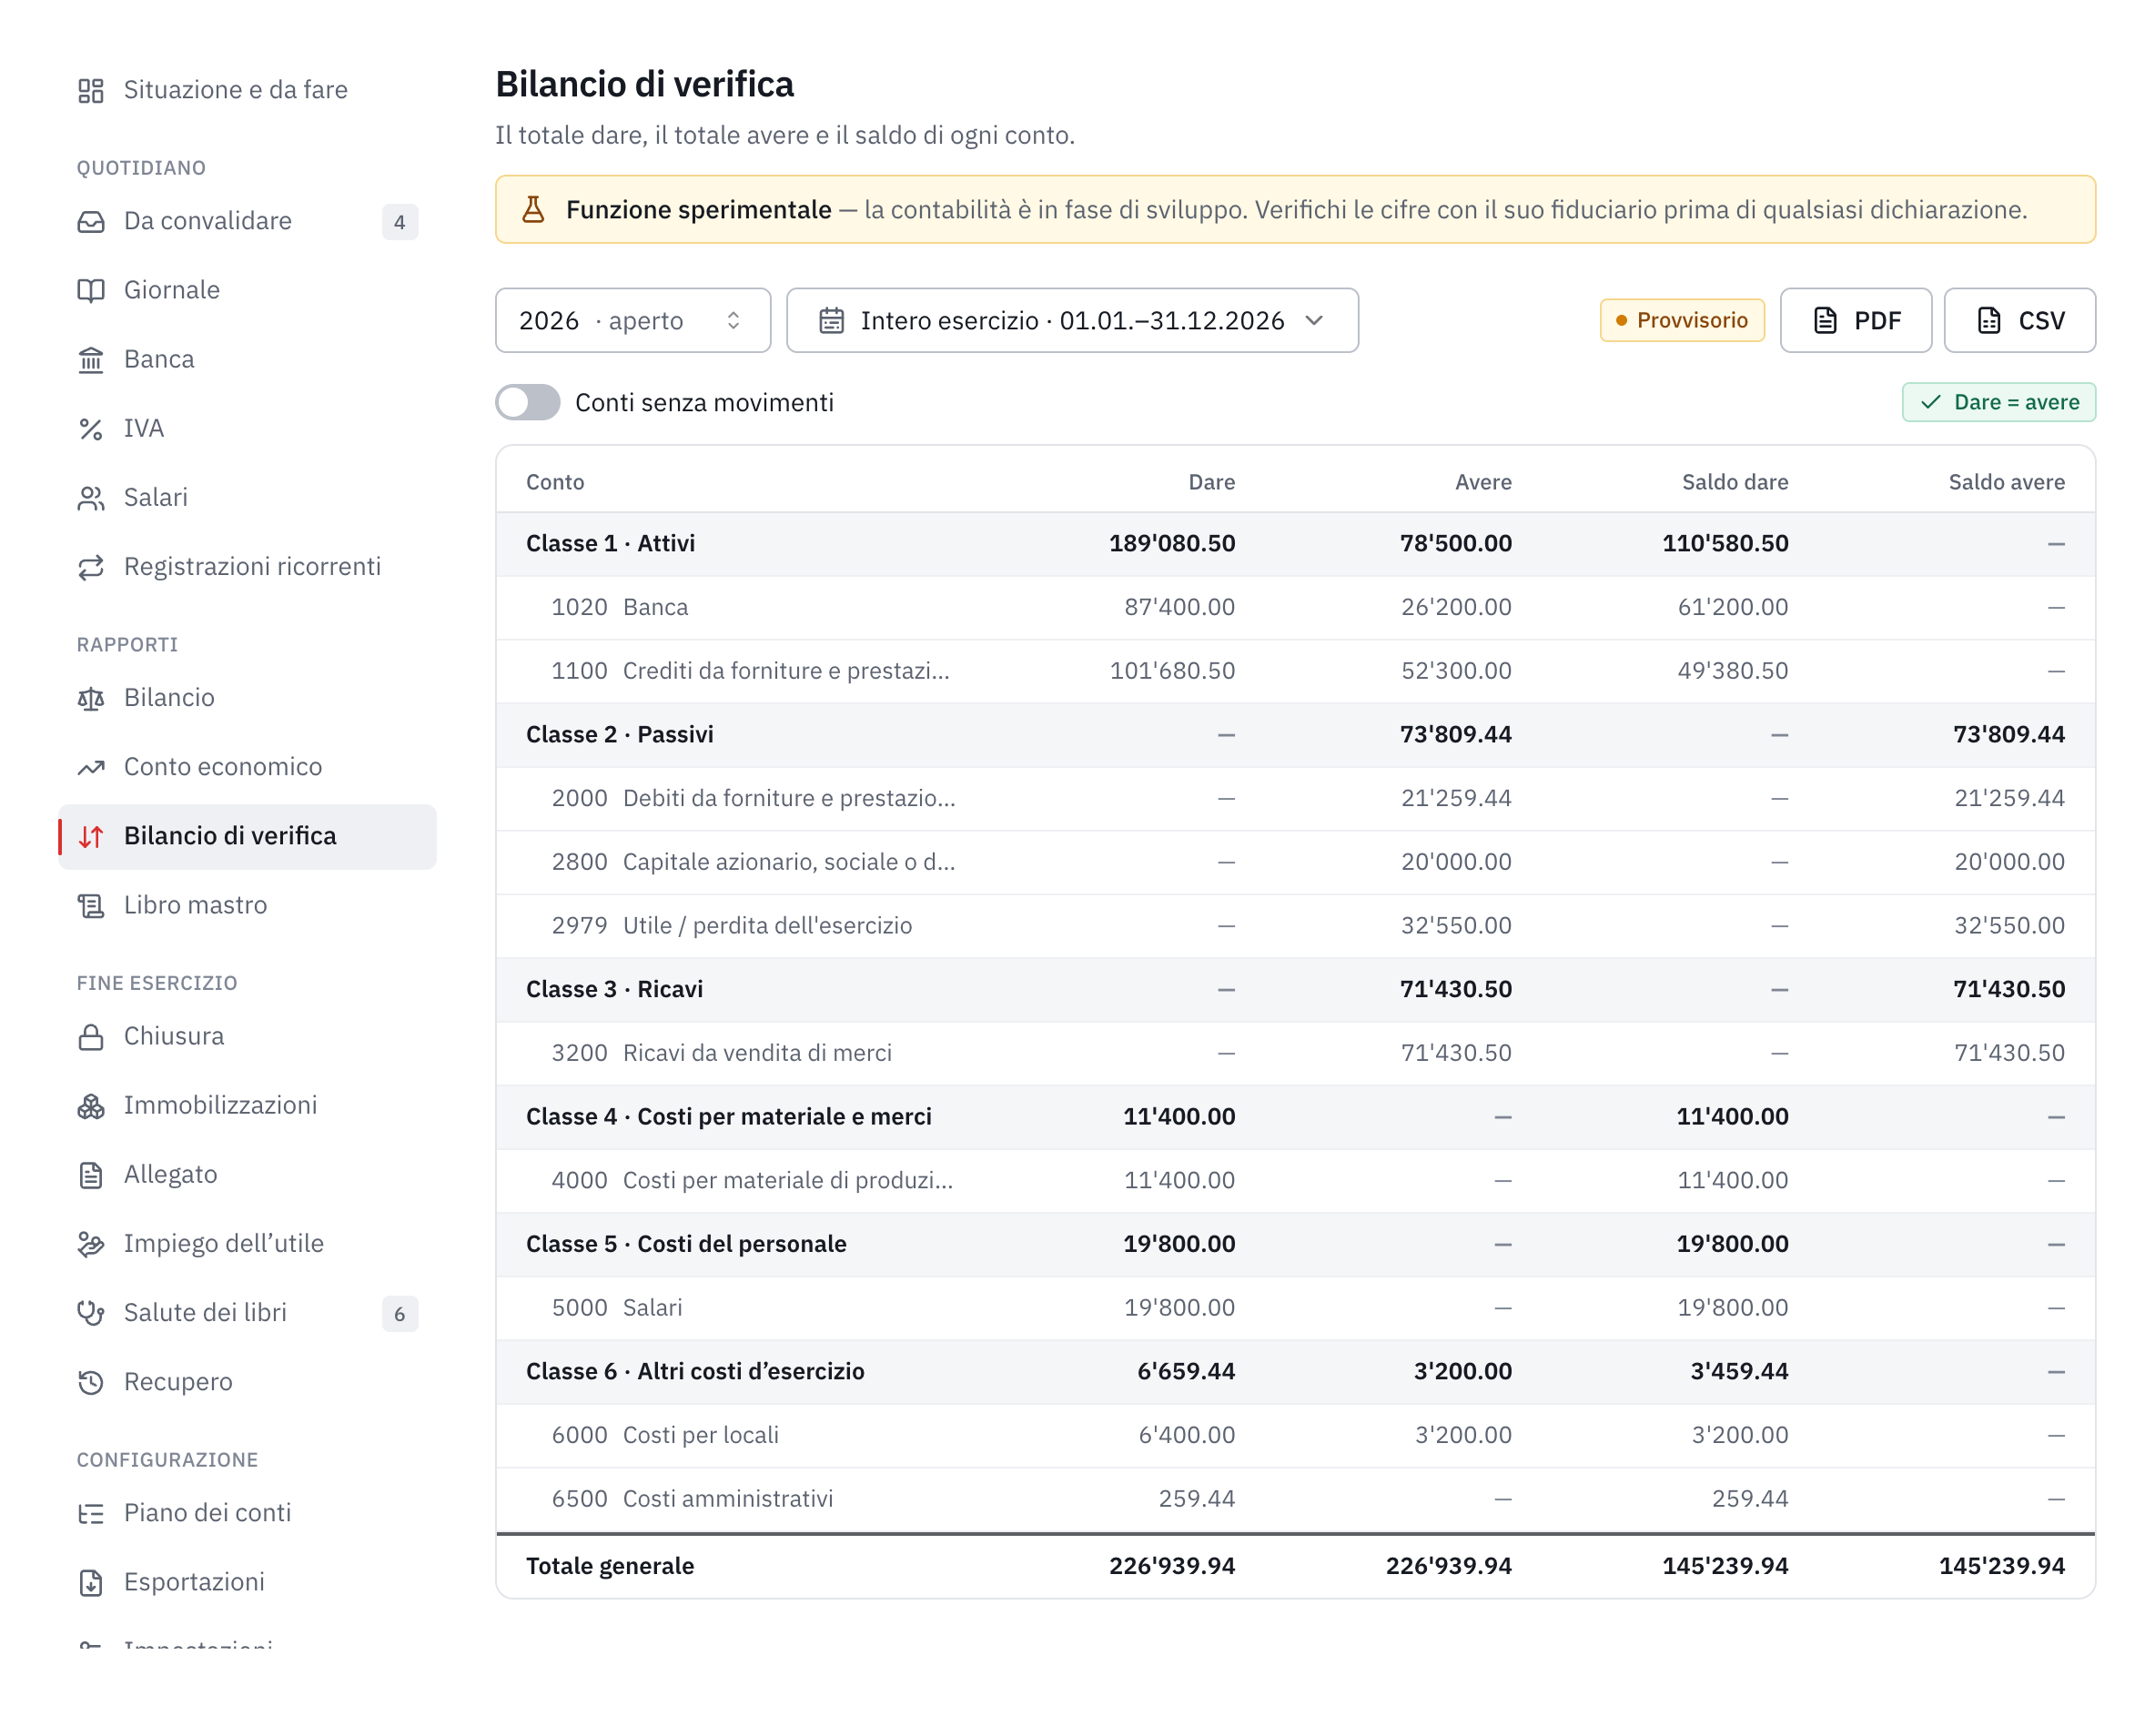Click the Recupero history icon
This screenshot has height=1736, width=2155.
91,1381
